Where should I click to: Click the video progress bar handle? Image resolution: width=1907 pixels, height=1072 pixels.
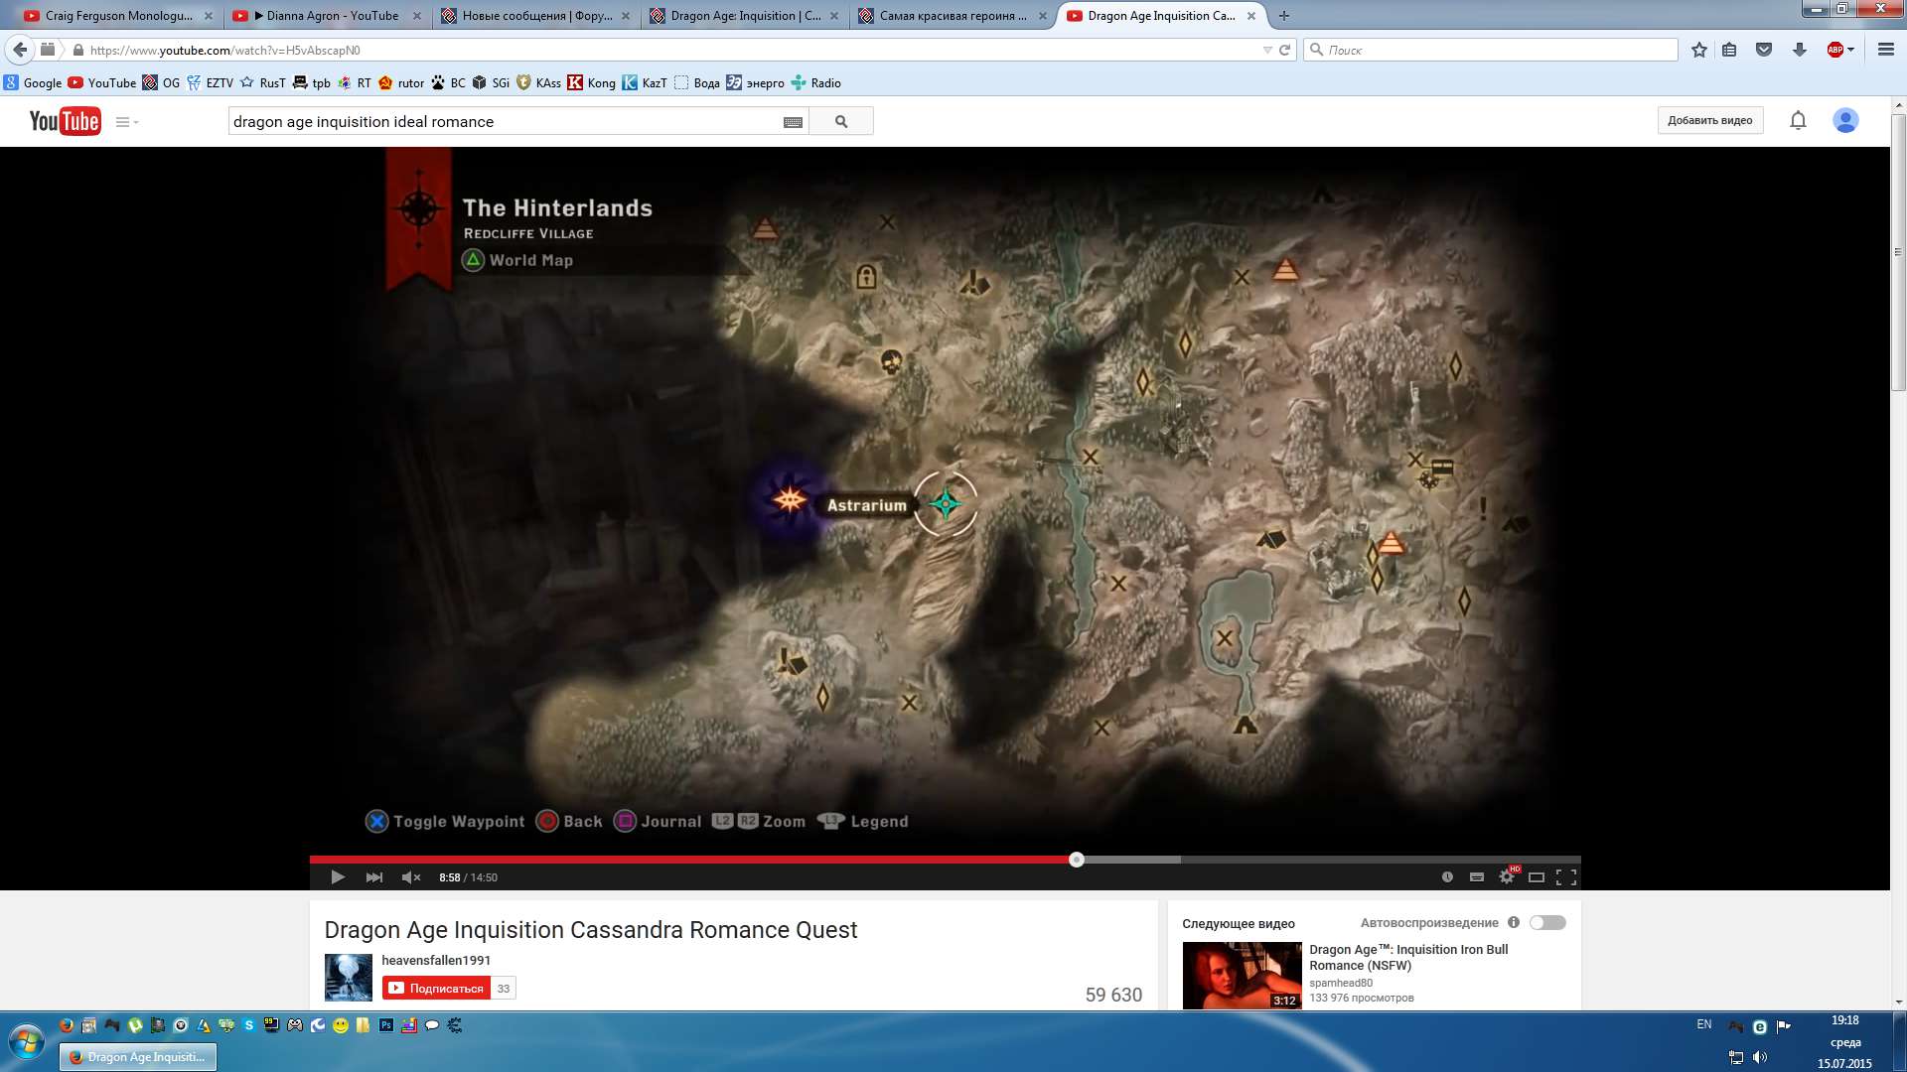tap(1077, 860)
